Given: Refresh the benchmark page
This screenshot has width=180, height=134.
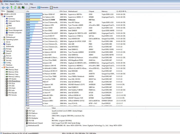Looking at the screenshot, I should point(15,7).
